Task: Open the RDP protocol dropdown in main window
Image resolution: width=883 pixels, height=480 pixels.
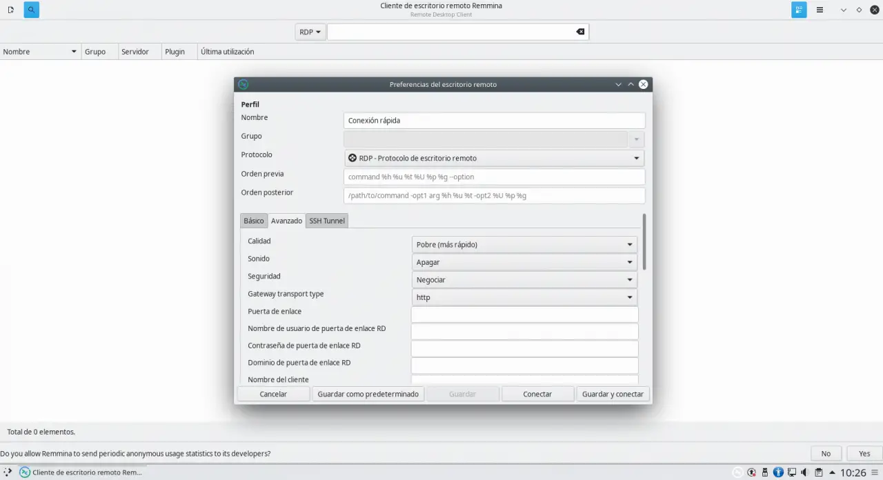Action: pyautogui.click(x=310, y=32)
